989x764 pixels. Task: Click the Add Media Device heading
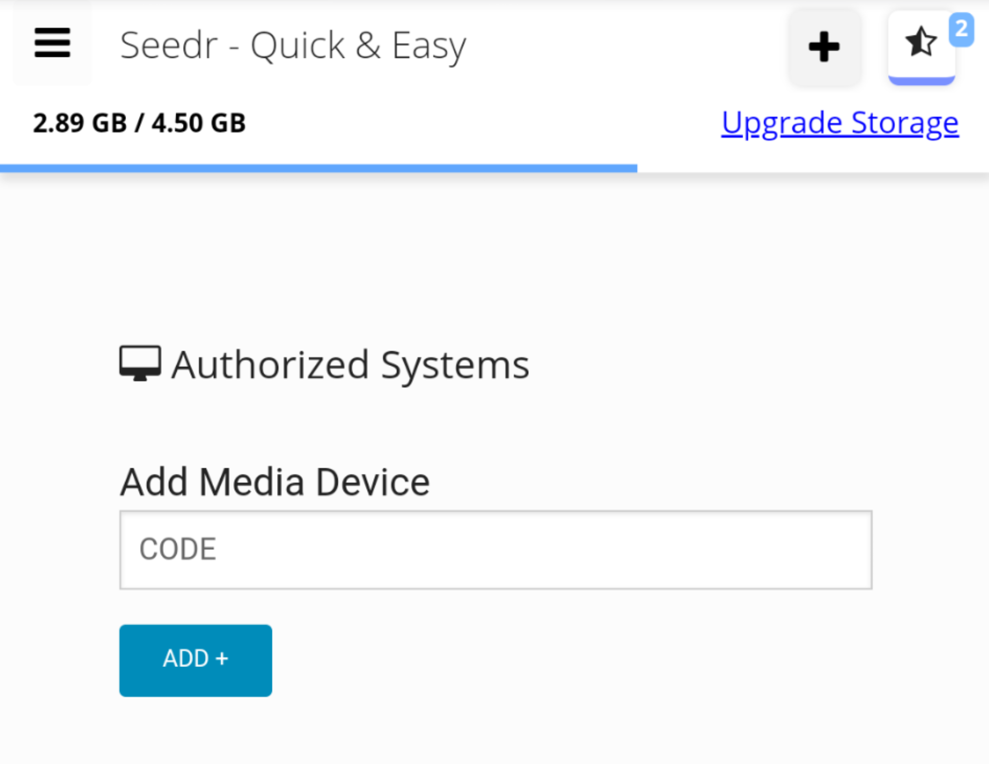click(274, 481)
